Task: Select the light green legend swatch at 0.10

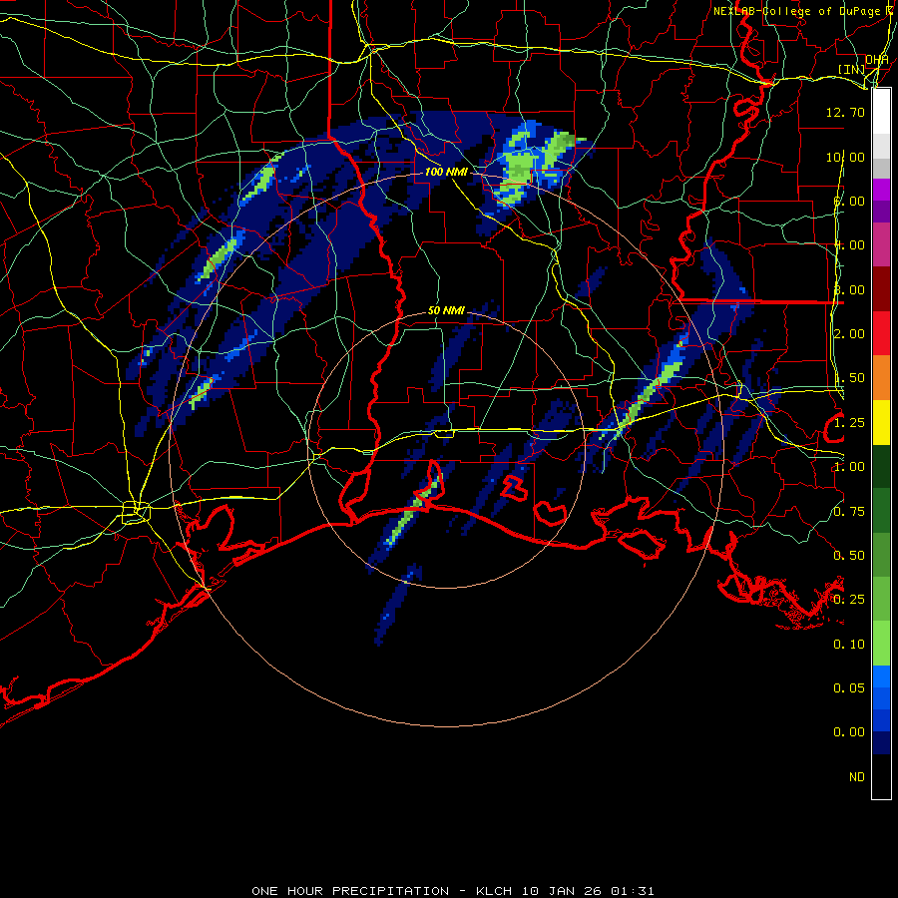Action: click(x=881, y=644)
